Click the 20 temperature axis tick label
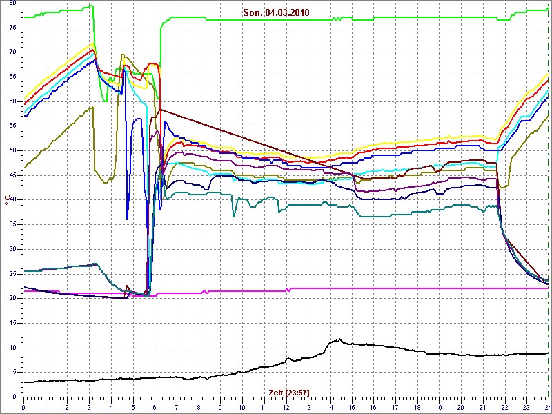This screenshot has height=414, width=552. [x=12, y=298]
